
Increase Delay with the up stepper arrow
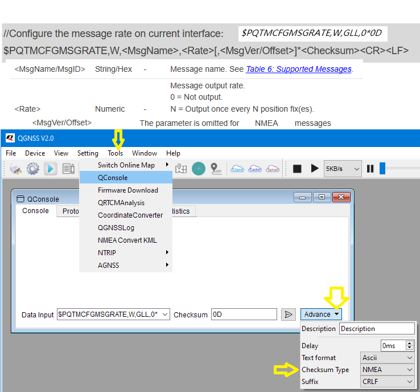point(410,343)
